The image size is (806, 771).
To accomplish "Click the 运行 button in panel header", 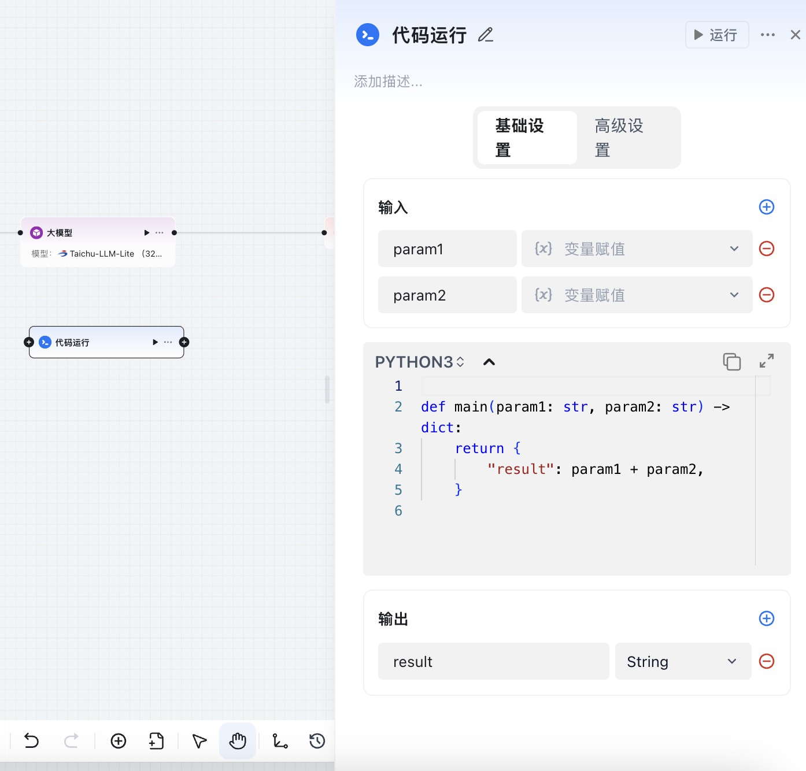I will point(716,35).
